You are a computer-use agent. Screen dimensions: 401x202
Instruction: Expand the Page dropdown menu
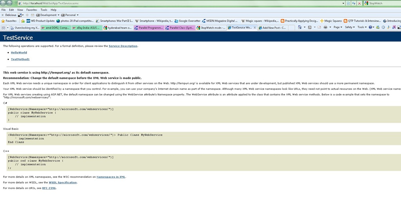tap(338, 27)
